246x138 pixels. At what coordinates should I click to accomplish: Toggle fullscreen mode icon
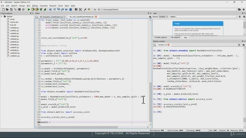click(x=80, y=10)
